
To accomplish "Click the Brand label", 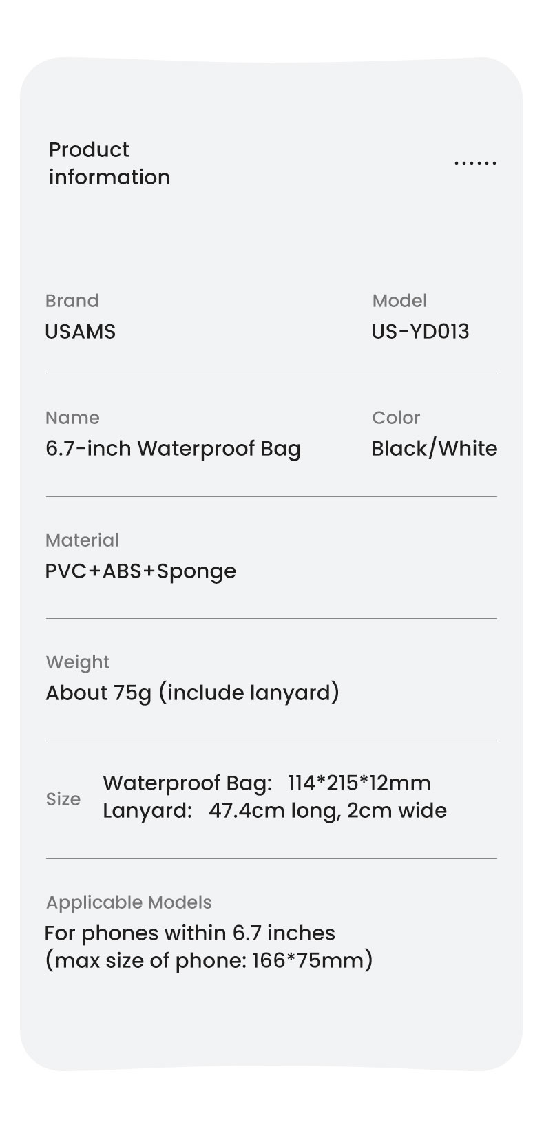I will click(72, 301).
